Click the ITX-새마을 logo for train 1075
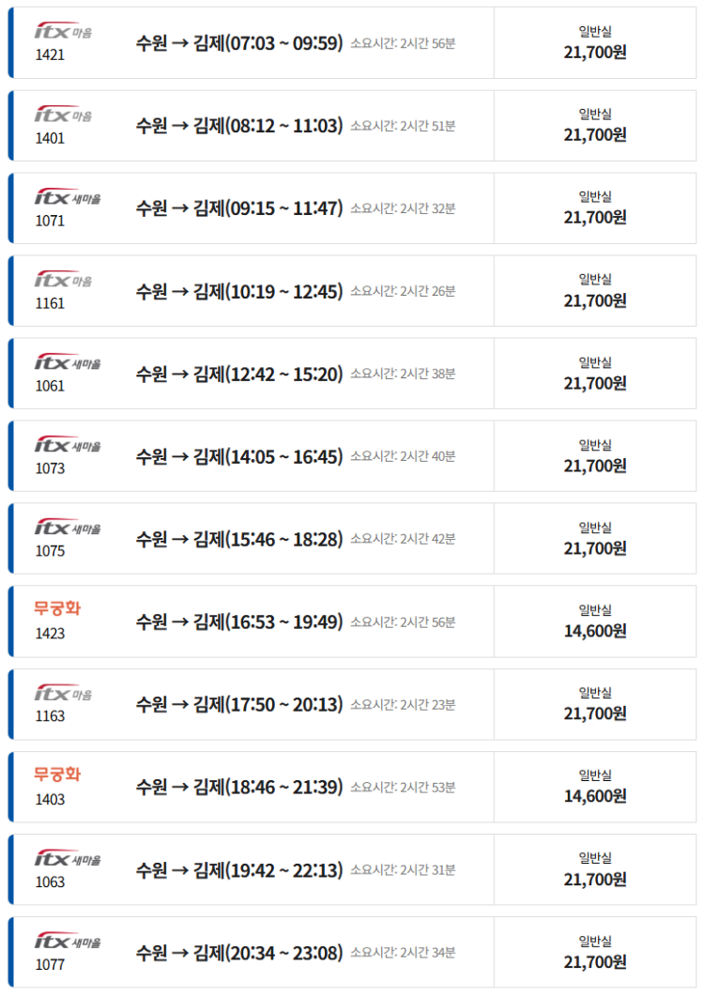 click(67, 529)
